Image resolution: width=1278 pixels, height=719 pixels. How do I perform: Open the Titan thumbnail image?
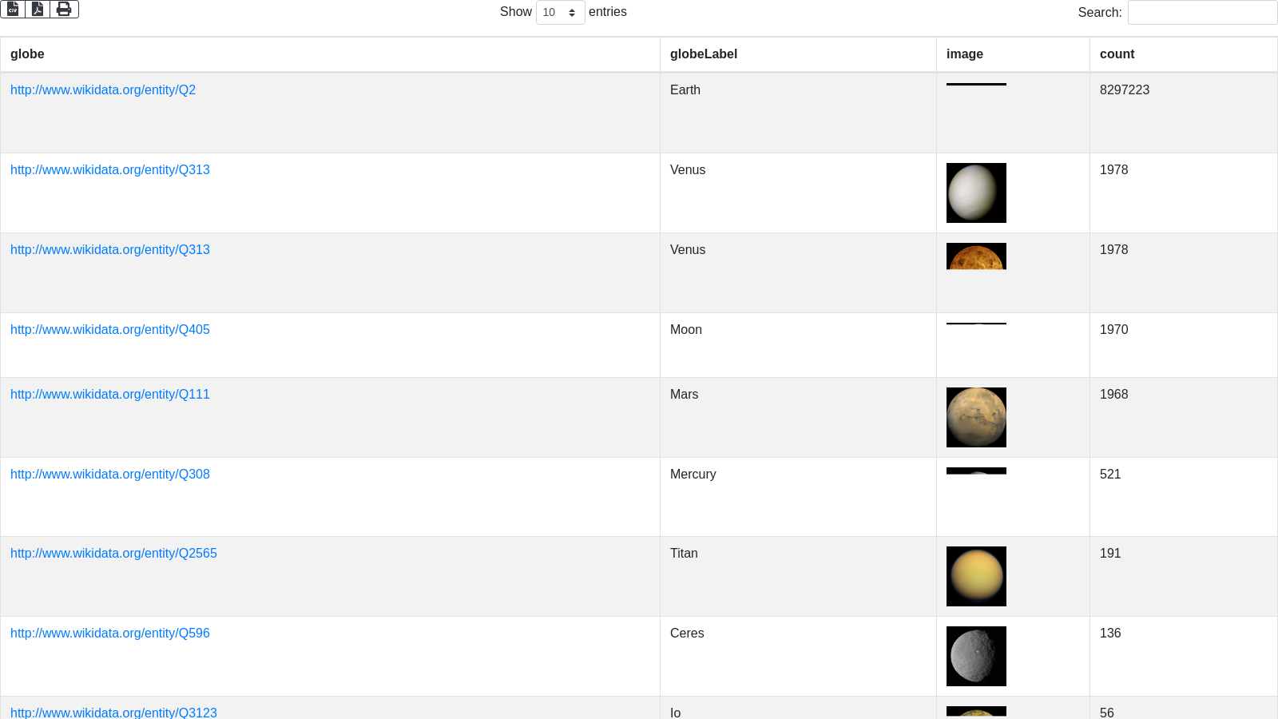tap(976, 577)
